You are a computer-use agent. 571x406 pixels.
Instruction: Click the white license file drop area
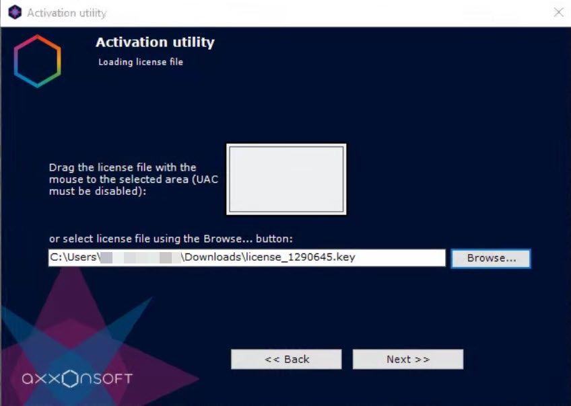pyautogui.click(x=286, y=179)
